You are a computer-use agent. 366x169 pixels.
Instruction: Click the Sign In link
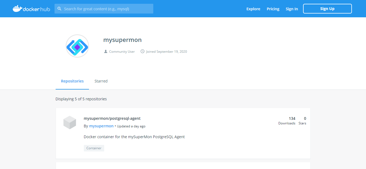click(292, 9)
